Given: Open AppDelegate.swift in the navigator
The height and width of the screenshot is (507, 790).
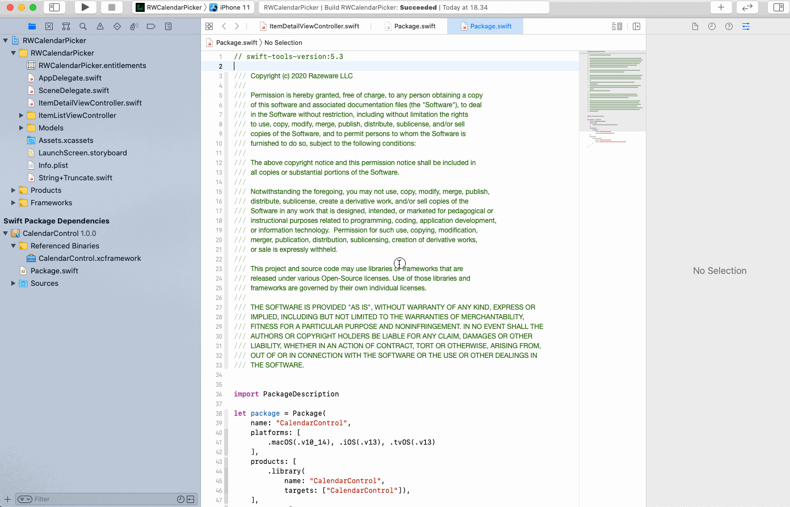Looking at the screenshot, I should tap(70, 78).
